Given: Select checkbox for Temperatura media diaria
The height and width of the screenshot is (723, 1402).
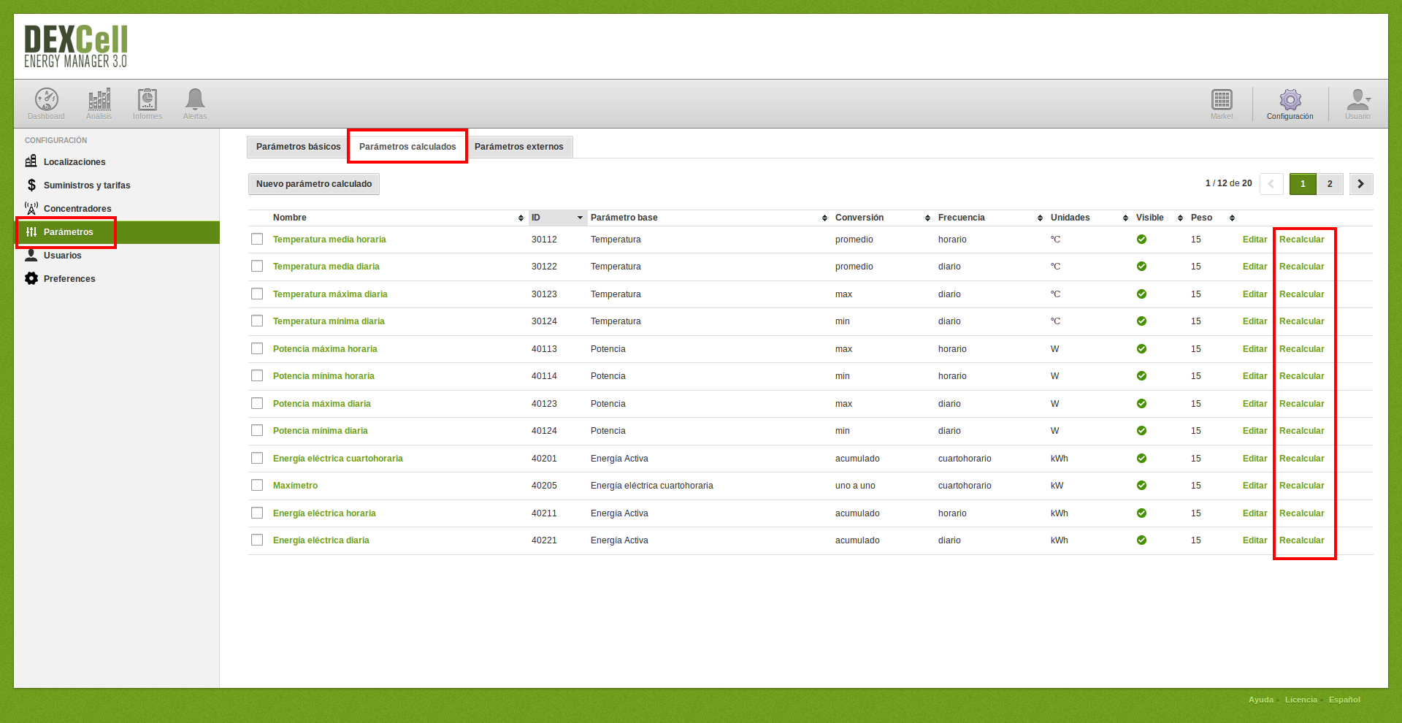Looking at the screenshot, I should pyautogui.click(x=257, y=266).
